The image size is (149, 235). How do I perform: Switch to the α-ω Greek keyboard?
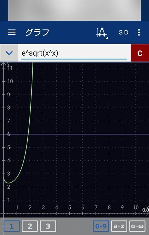[137, 226]
